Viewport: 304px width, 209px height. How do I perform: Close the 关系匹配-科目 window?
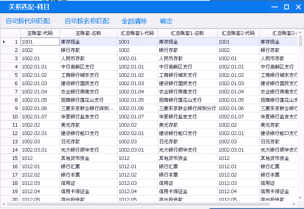(298, 7)
